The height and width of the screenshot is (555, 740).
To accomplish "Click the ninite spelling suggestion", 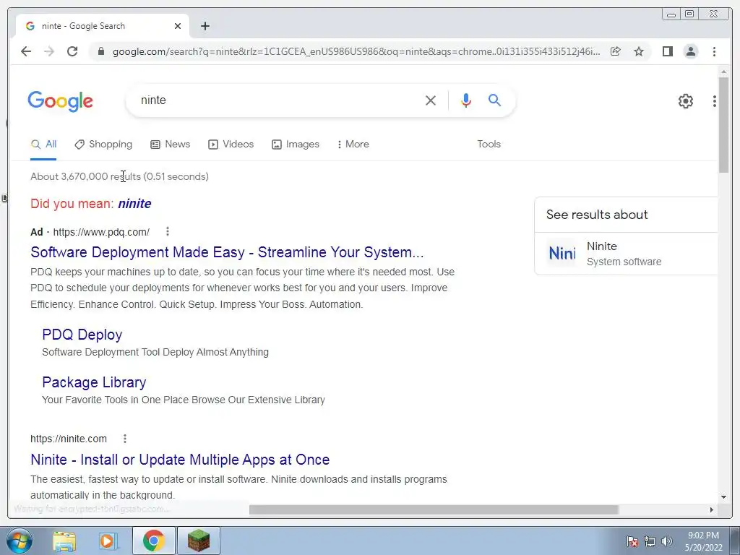I will [x=134, y=204].
